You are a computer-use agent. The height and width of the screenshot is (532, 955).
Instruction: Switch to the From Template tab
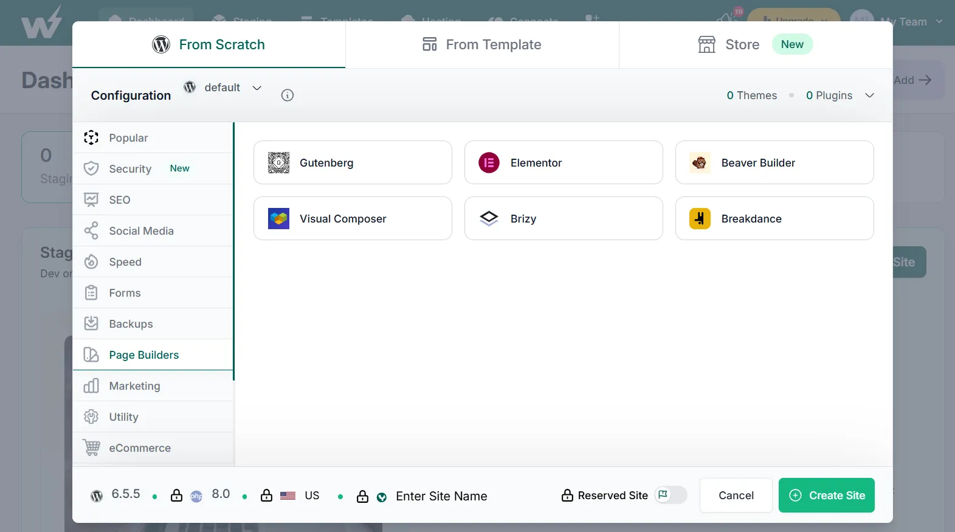click(481, 44)
